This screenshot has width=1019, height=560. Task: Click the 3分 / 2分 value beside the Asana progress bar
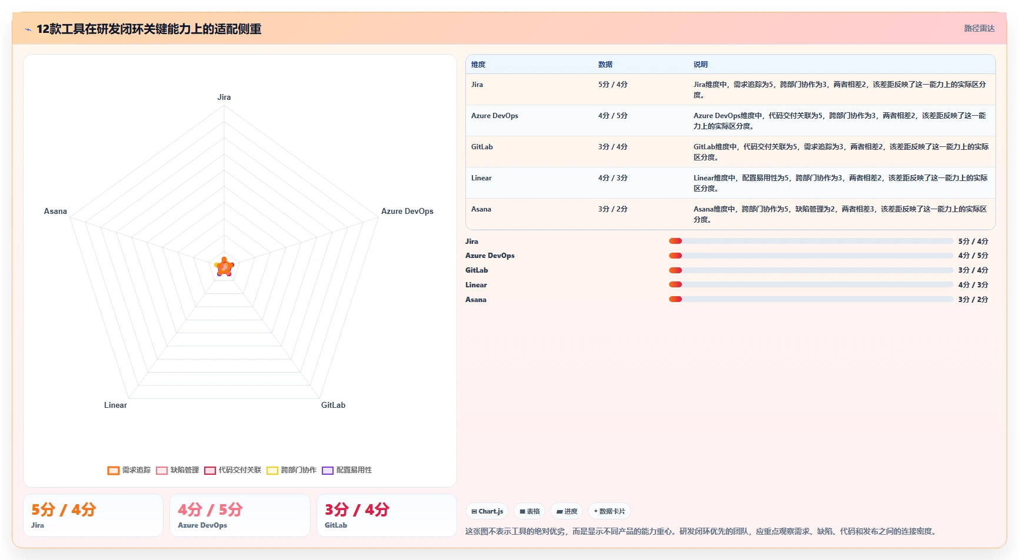(973, 300)
